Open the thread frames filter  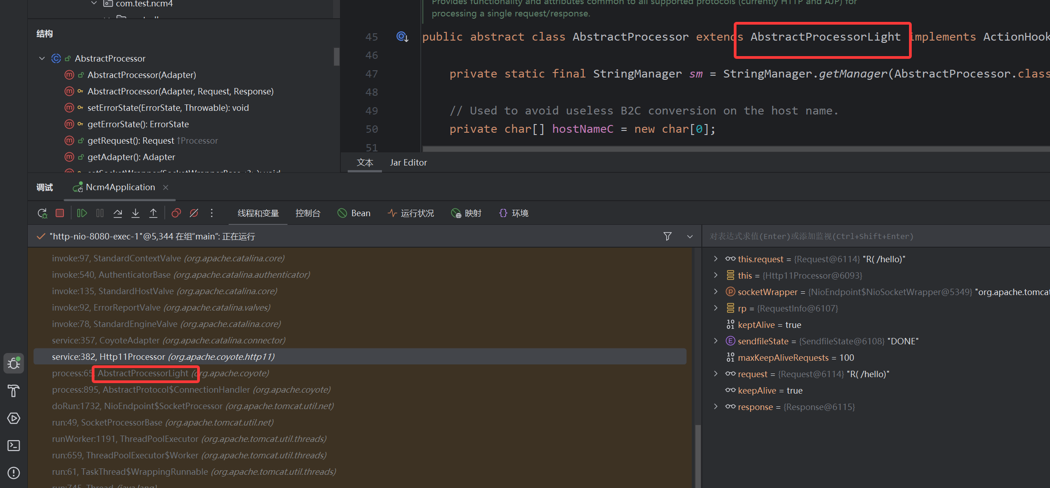click(x=667, y=236)
